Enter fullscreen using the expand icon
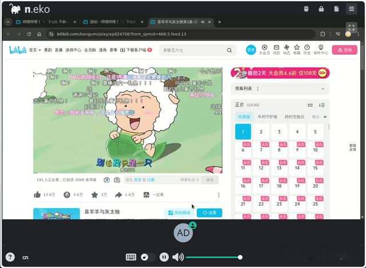This screenshot has width=366, height=268. (351, 28)
